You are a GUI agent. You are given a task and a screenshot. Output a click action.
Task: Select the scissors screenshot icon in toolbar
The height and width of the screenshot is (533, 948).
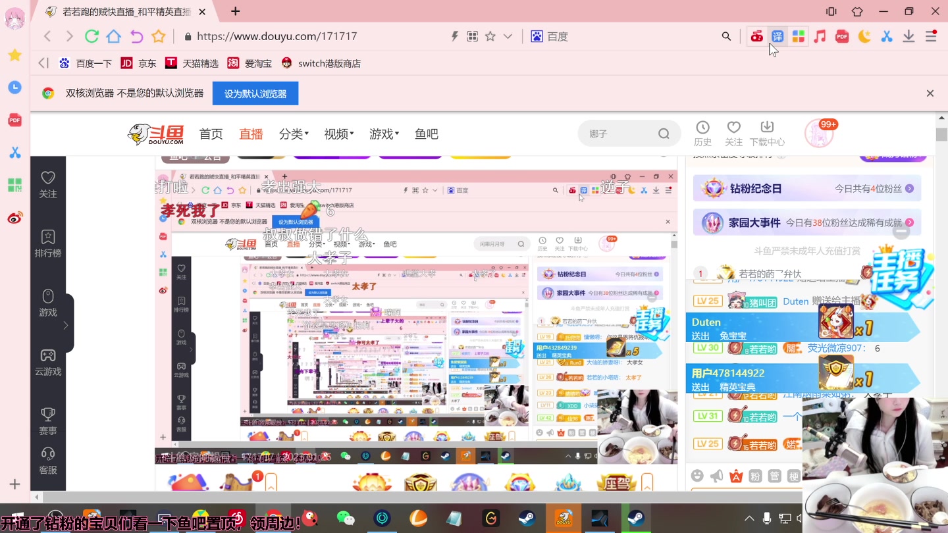point(887,36)
